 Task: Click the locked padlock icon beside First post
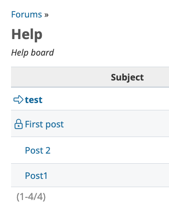coord(18,124)
